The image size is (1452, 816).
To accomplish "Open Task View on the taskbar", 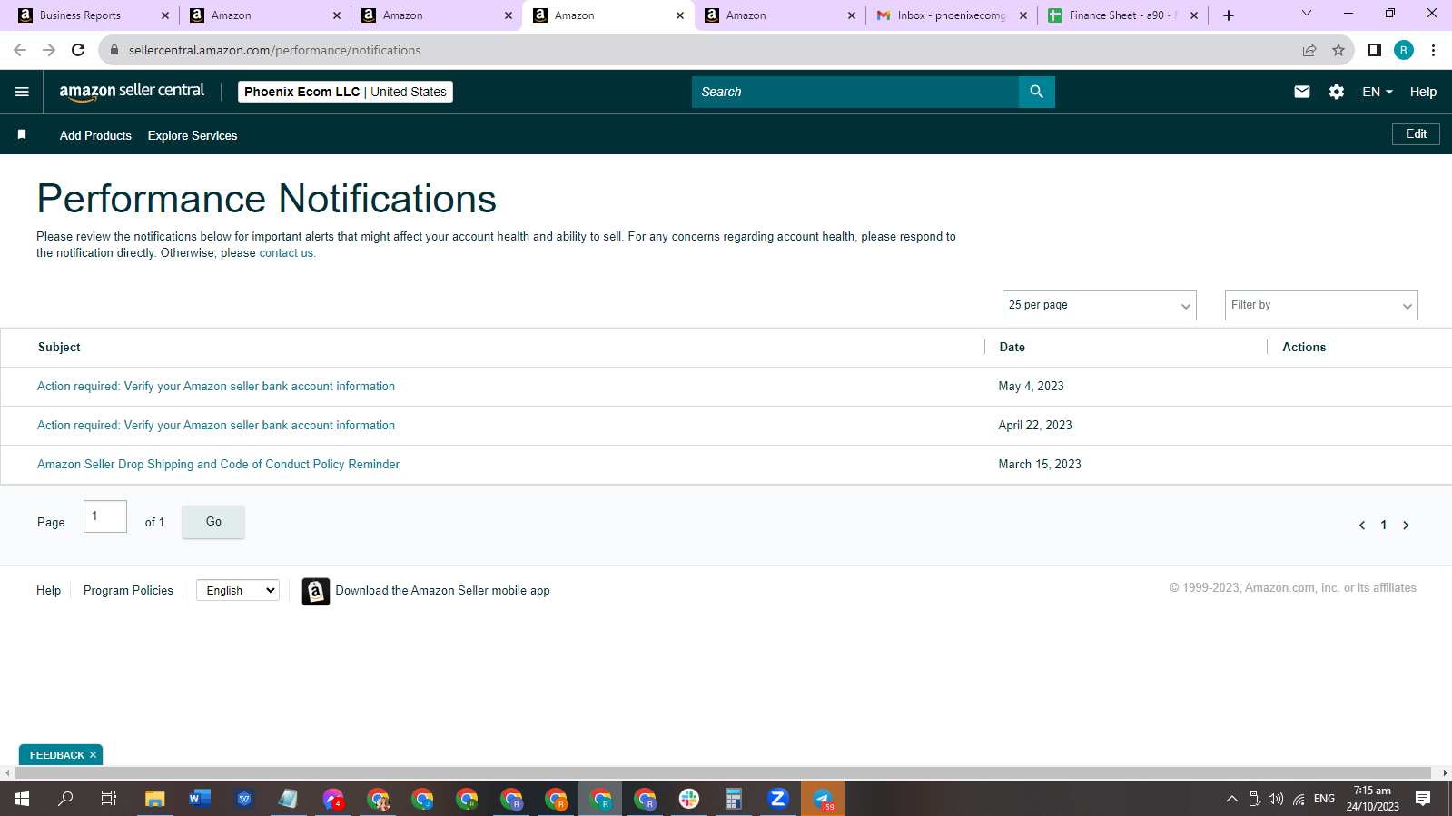I will click(x=108, y=799).
